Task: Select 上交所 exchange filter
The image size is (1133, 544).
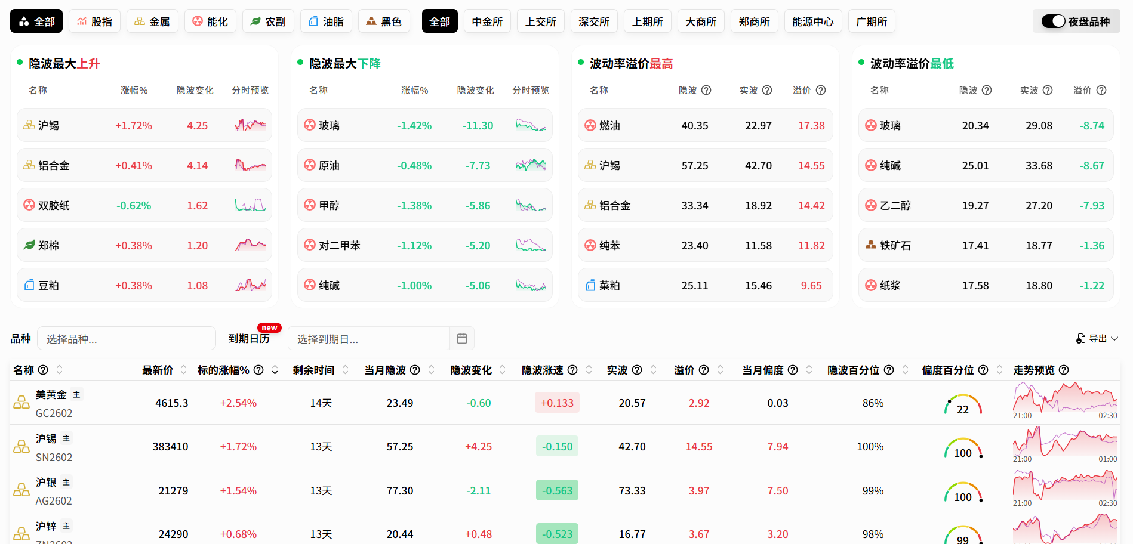Action: pyautogui.click(x=541, y=21)
